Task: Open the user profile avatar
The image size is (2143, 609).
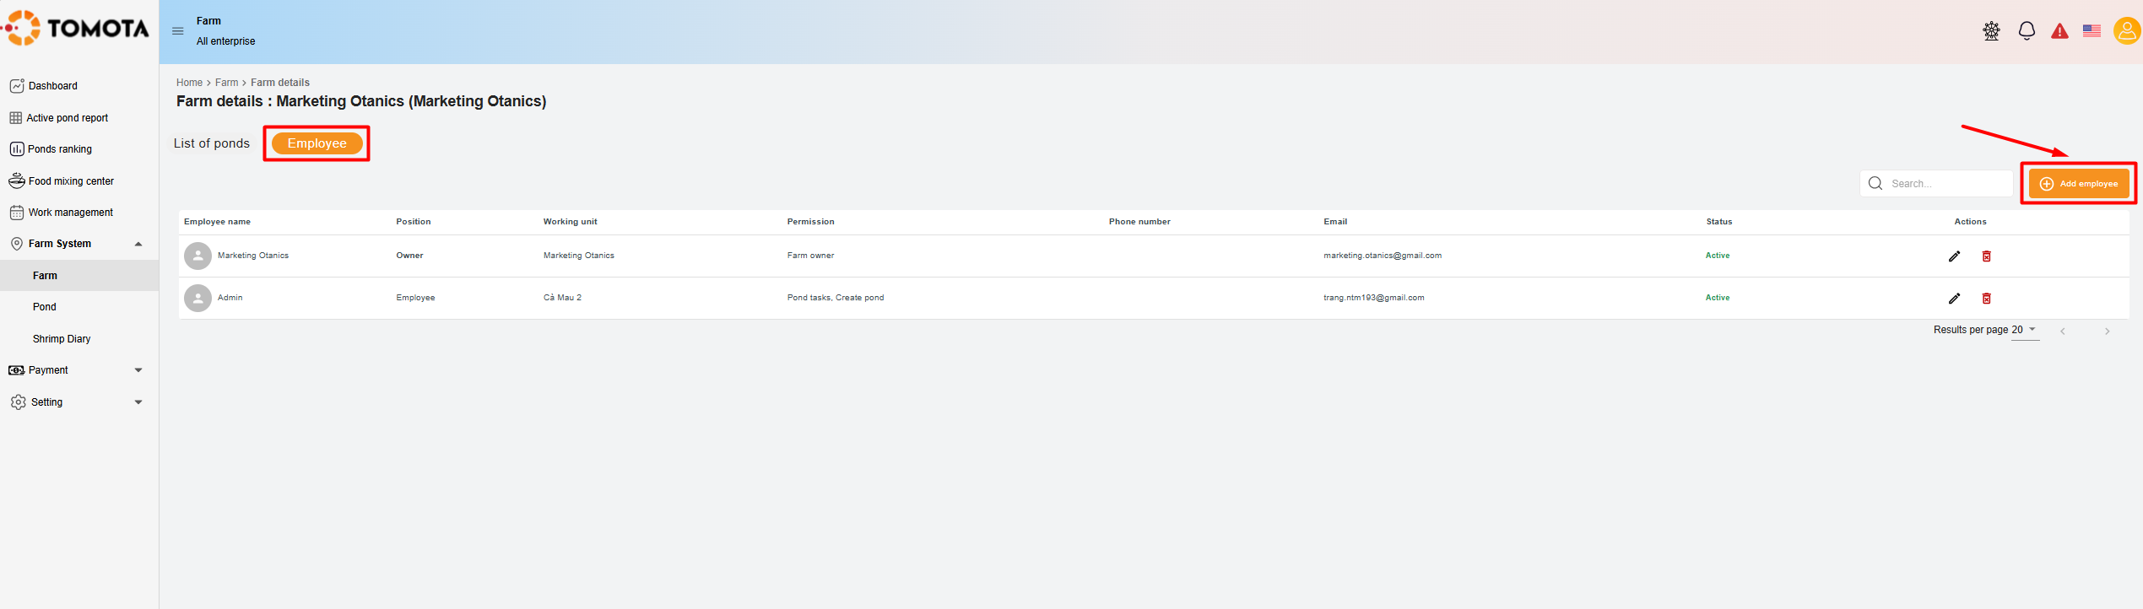Action: [2126, 31]
